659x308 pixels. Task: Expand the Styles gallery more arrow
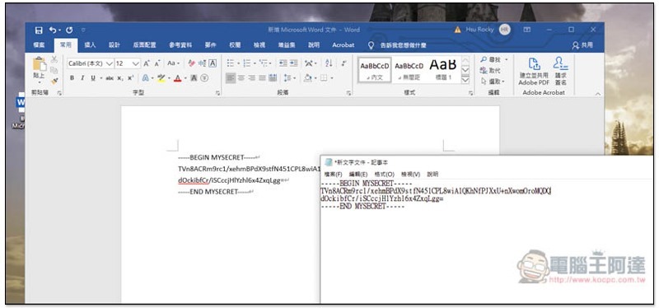pyautogui.click(x=465, y=80)
